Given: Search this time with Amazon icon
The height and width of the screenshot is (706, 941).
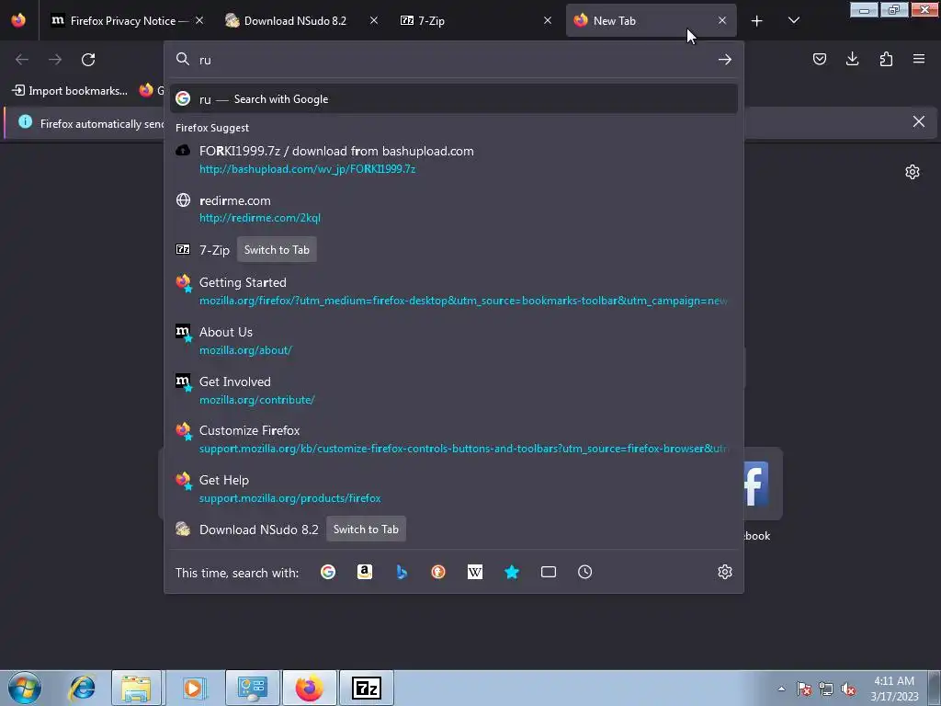Looking at the screenshot, I should click(x=364, y=572).
